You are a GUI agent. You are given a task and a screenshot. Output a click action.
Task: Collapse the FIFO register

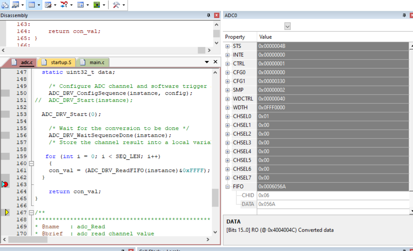click(x=227, y=187)
